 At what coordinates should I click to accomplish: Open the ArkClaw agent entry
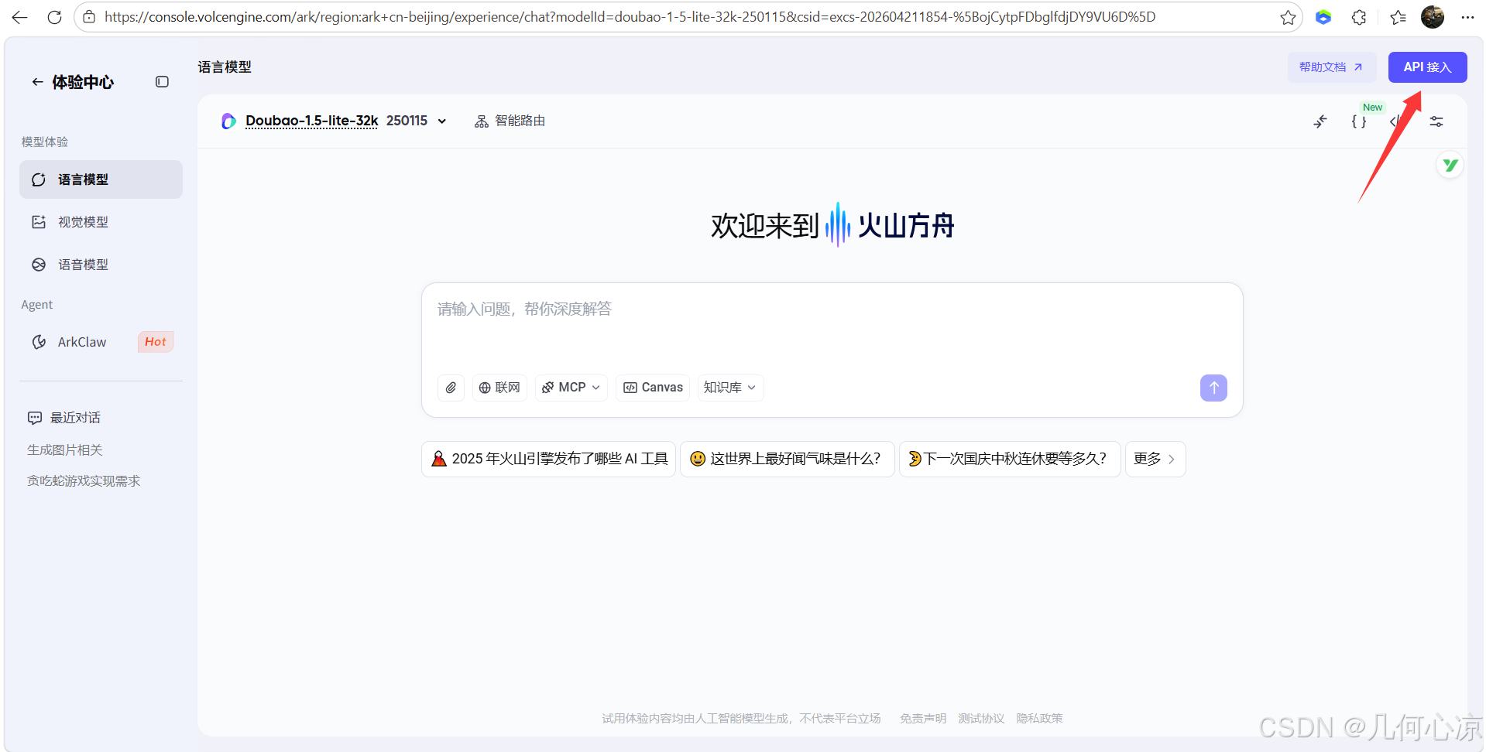(101, 342)
